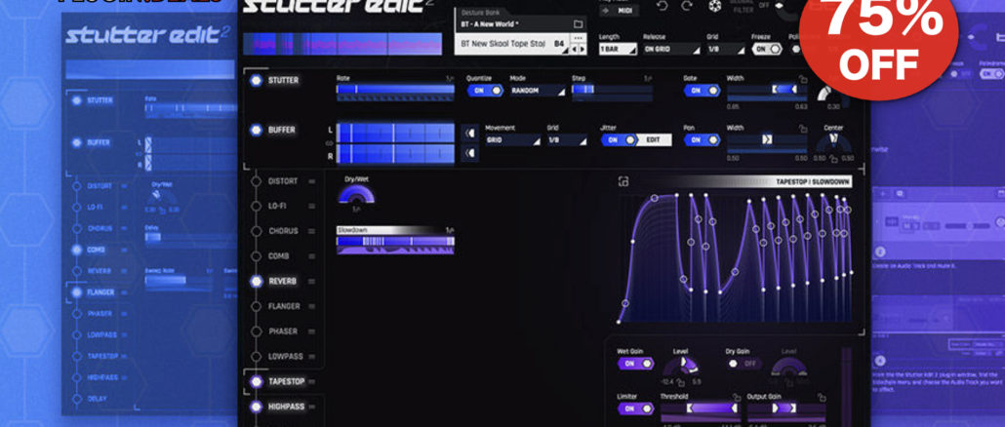Select the FLANGER module tab

click(284, 307)
